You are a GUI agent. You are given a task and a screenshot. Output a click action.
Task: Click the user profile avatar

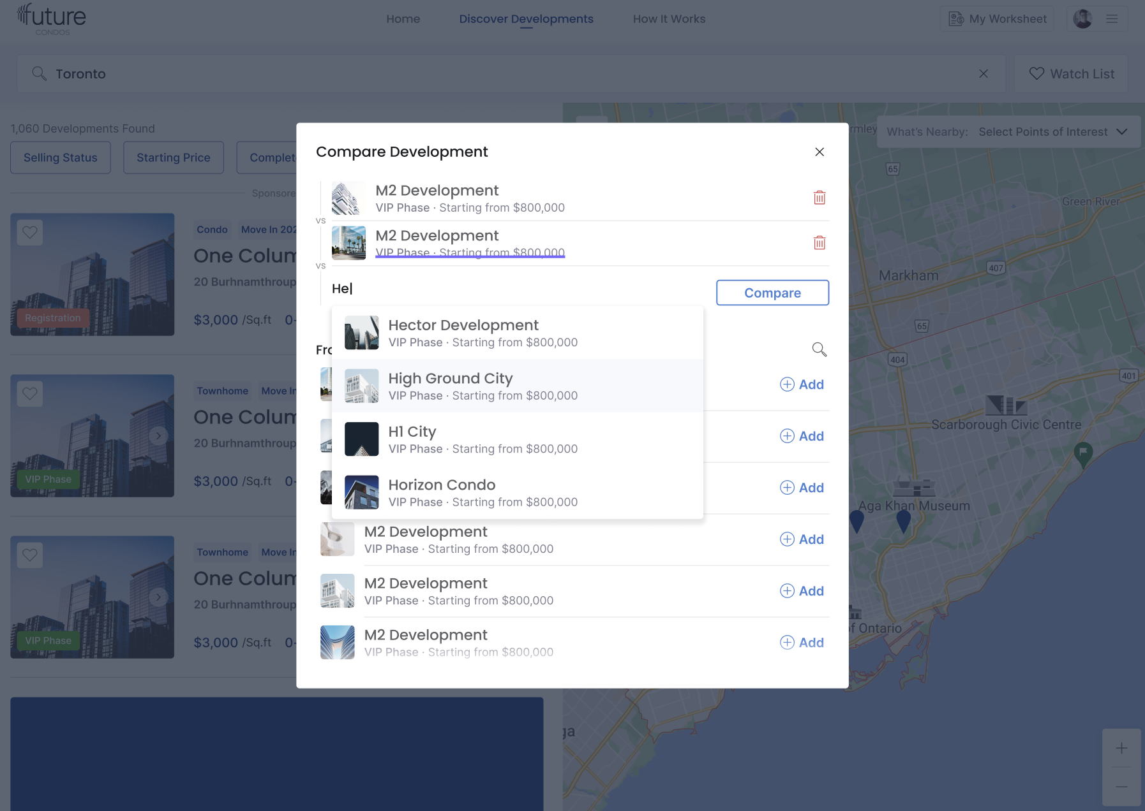(1082, 19)
